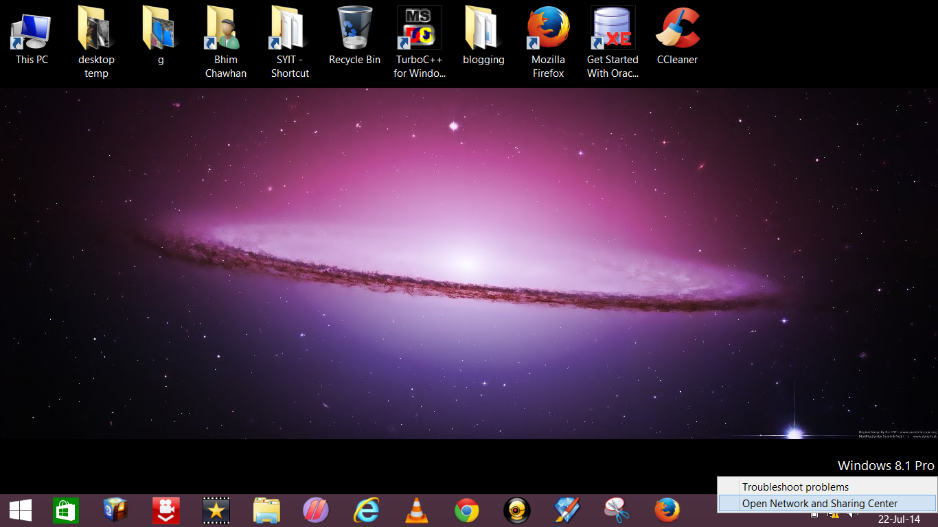Open Firefox from the taskbar

coord(667,511)
